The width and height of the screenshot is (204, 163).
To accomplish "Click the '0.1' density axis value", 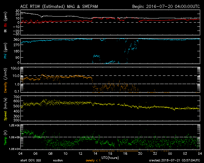I will point(17,91).
